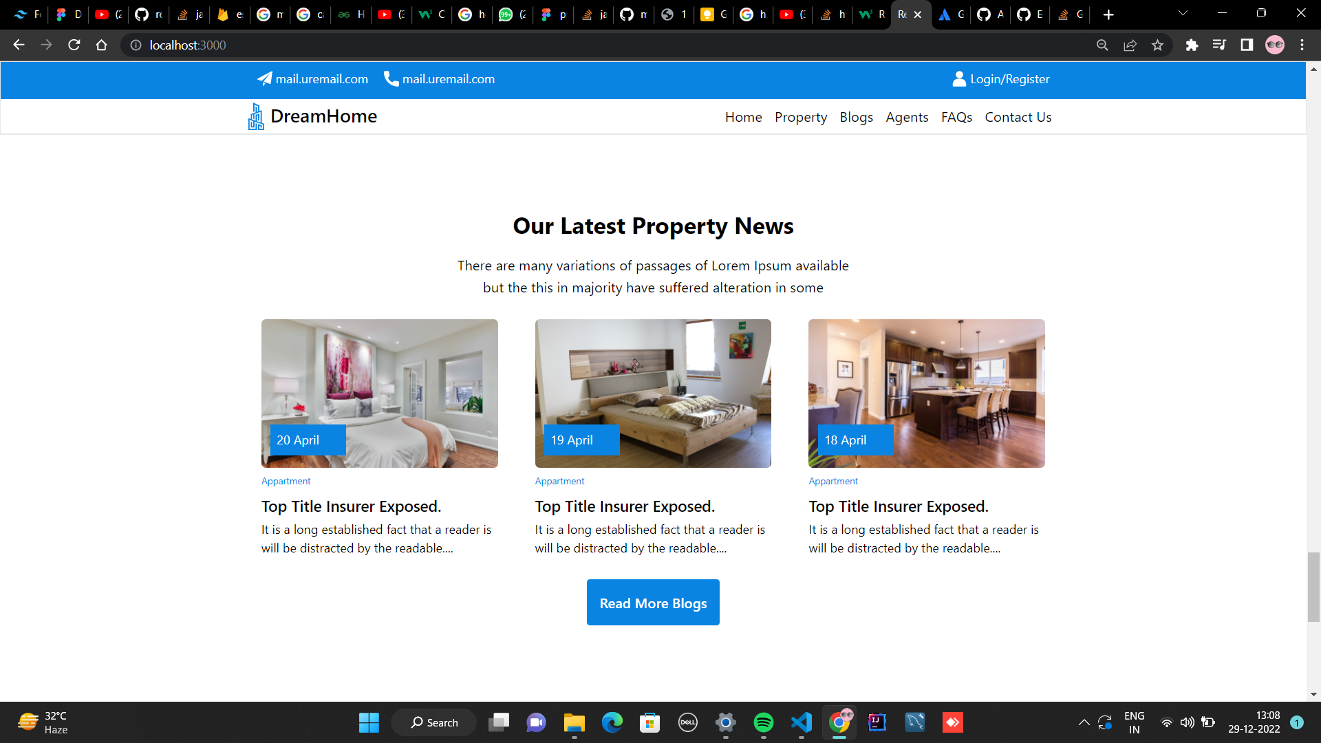This screenshot has width=1321, height=743.
Task: Open the tab search chevron in Chrome
Action: (1182, 14)
